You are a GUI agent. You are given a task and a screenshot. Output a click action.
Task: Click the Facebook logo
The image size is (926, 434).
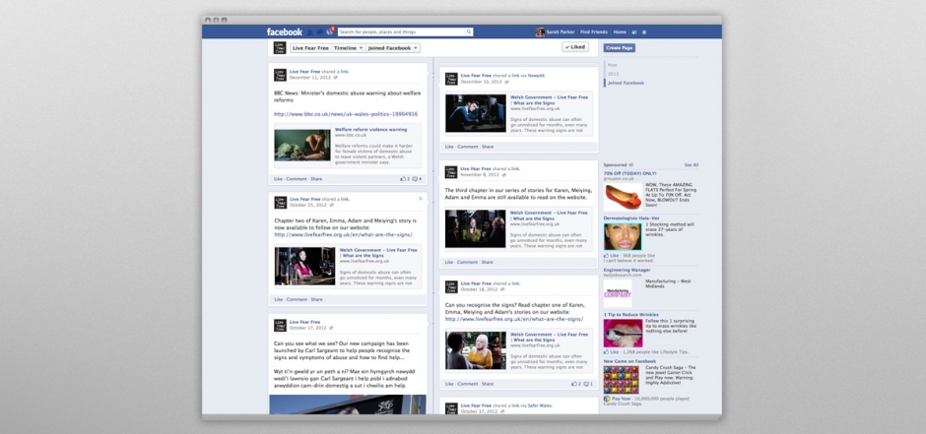pos(284,31)
